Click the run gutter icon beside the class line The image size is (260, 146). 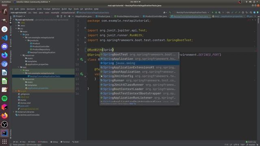[82, 59]
